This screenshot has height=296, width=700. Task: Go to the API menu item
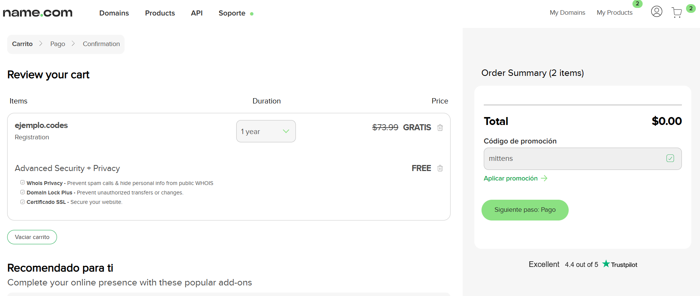point(197,13)
